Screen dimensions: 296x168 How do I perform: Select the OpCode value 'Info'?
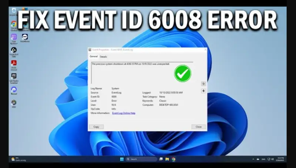114,109
